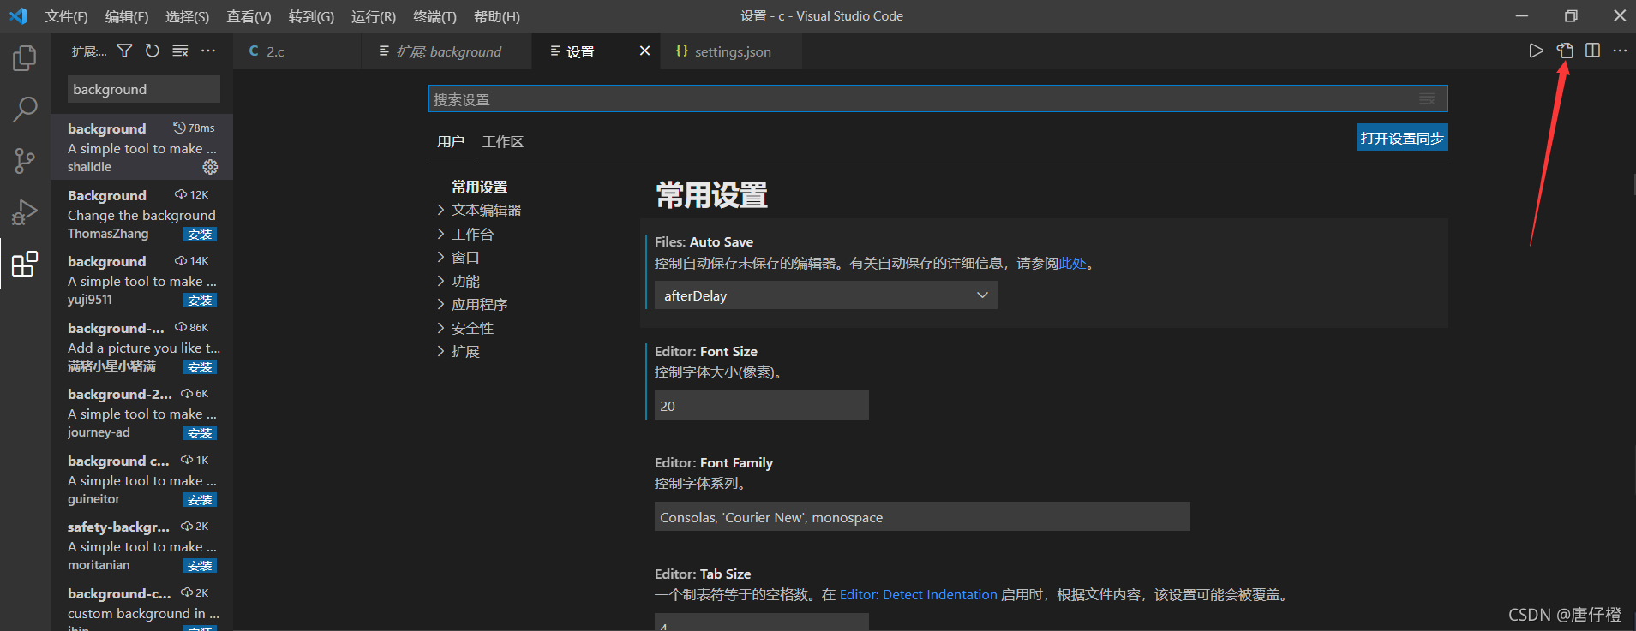Open the Source Control view

(25, 160)
